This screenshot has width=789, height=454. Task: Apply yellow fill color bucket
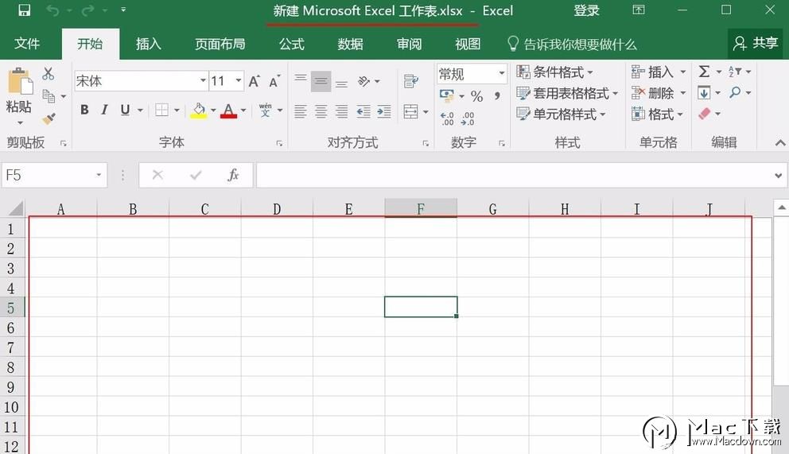(x=198, y=110)
